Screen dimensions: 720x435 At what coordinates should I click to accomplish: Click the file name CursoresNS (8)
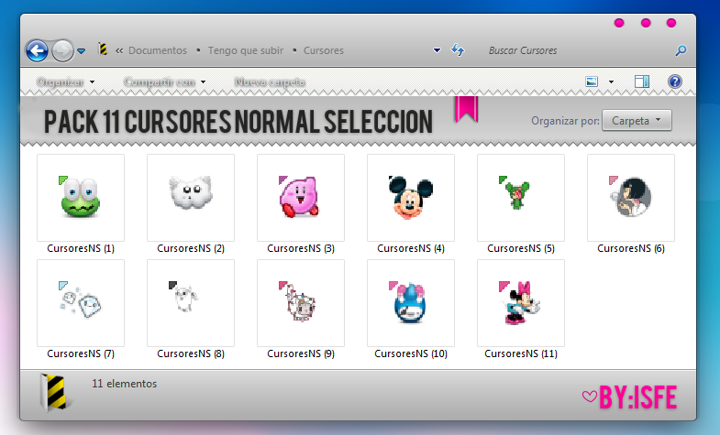click(191, 353)
